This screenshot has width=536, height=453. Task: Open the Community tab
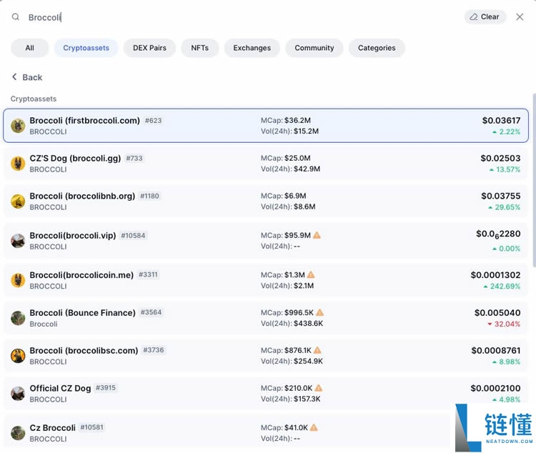tap(314, 48)
